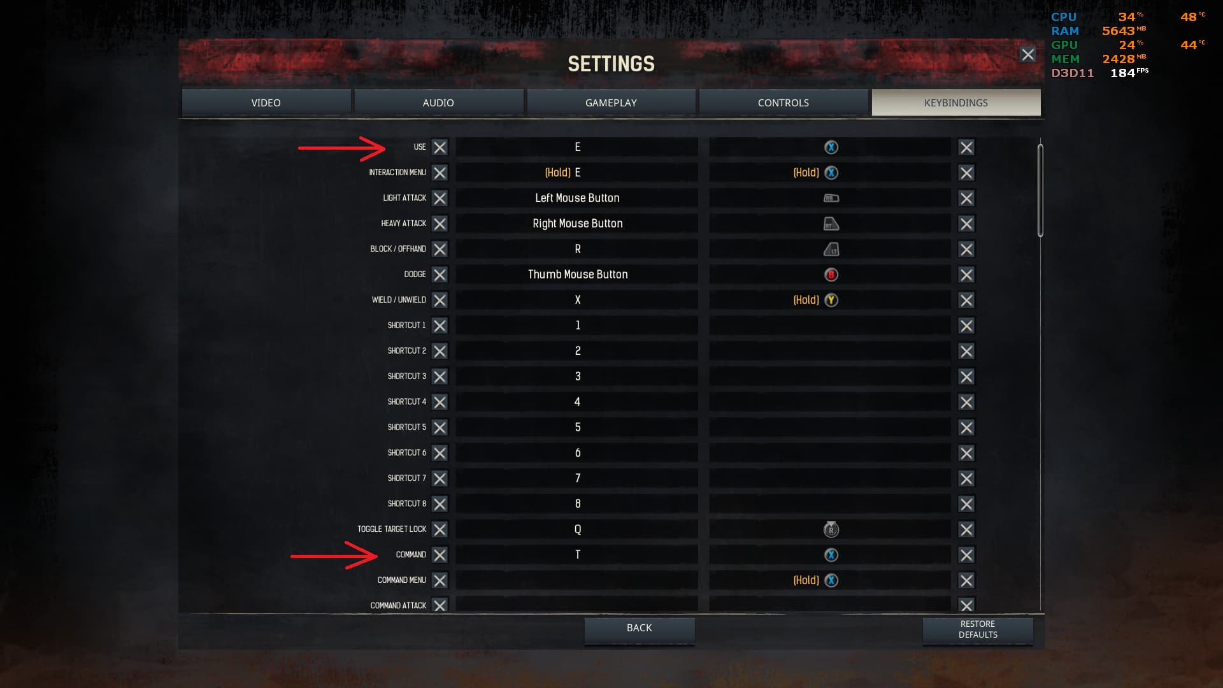Clear the Light Attack keyboard binding
The width and height of the screenshot is (1223, 688).
pyautogui.click(x=440, y=198)
